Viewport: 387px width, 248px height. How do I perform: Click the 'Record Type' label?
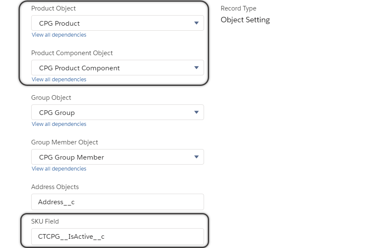pyautogui.click(x=238, y=8)
